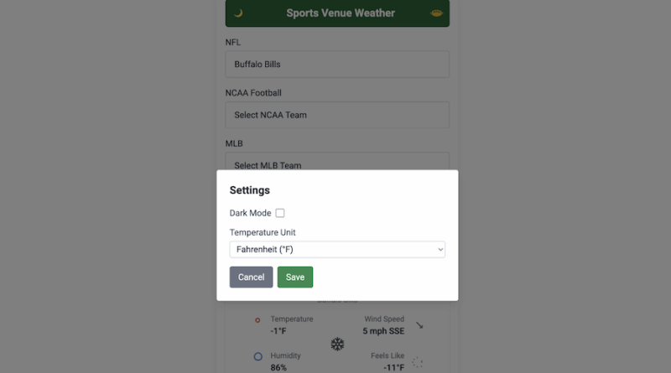Click the blue humidity circle icon

point(258,356)
